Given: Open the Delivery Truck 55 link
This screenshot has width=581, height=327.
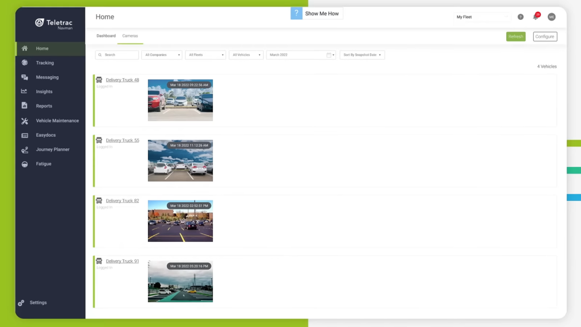Looking at the screenshot, I should (123, 141).
